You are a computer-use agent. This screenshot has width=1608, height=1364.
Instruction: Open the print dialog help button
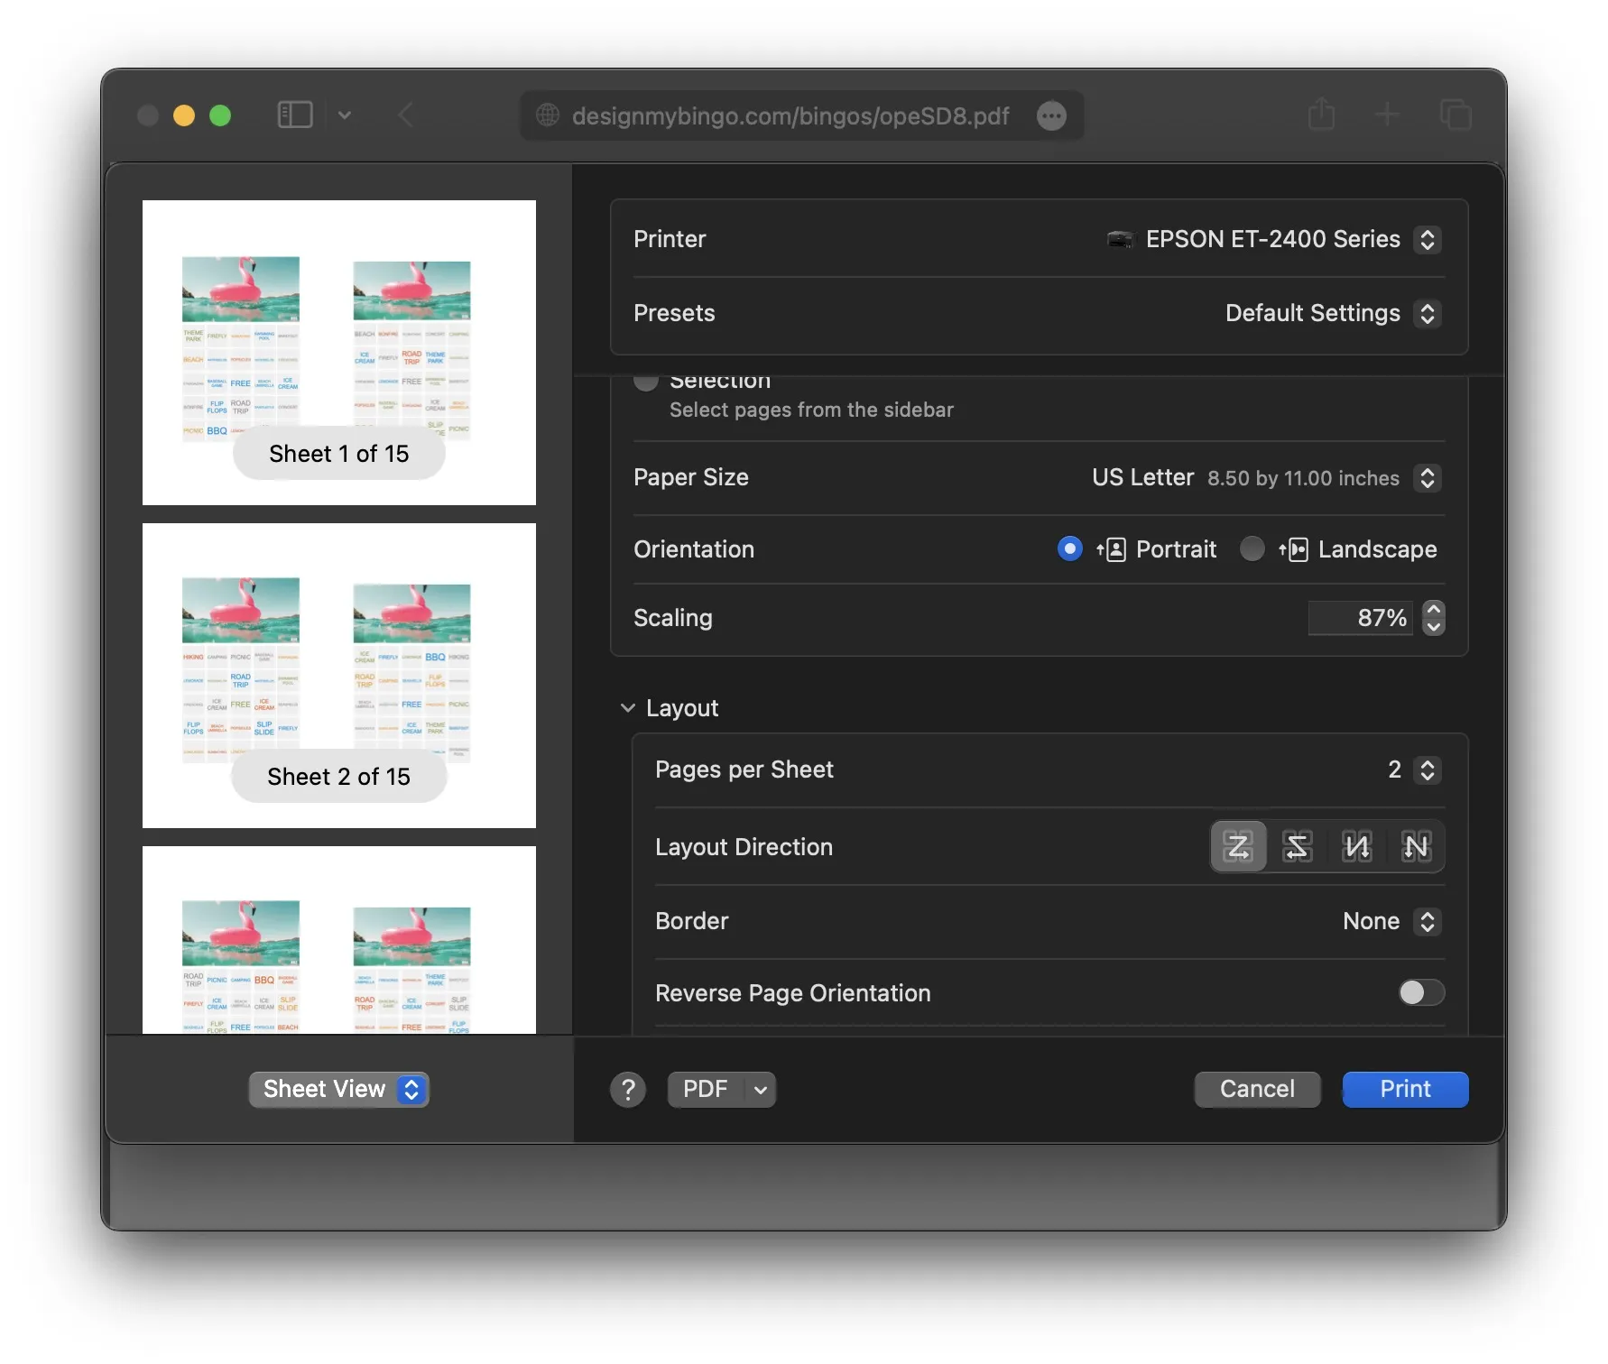point(628,1089)
